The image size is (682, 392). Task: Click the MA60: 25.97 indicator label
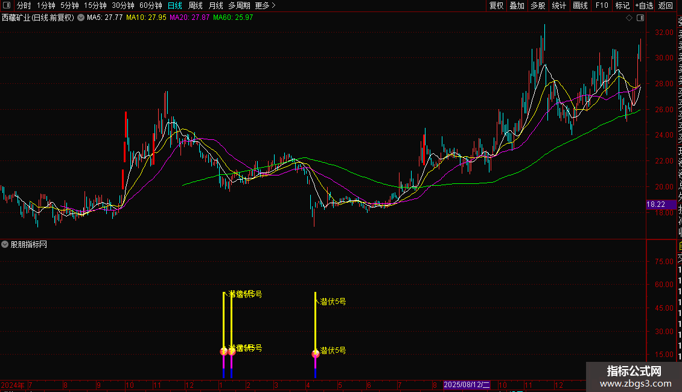click(x=233, y=18)
